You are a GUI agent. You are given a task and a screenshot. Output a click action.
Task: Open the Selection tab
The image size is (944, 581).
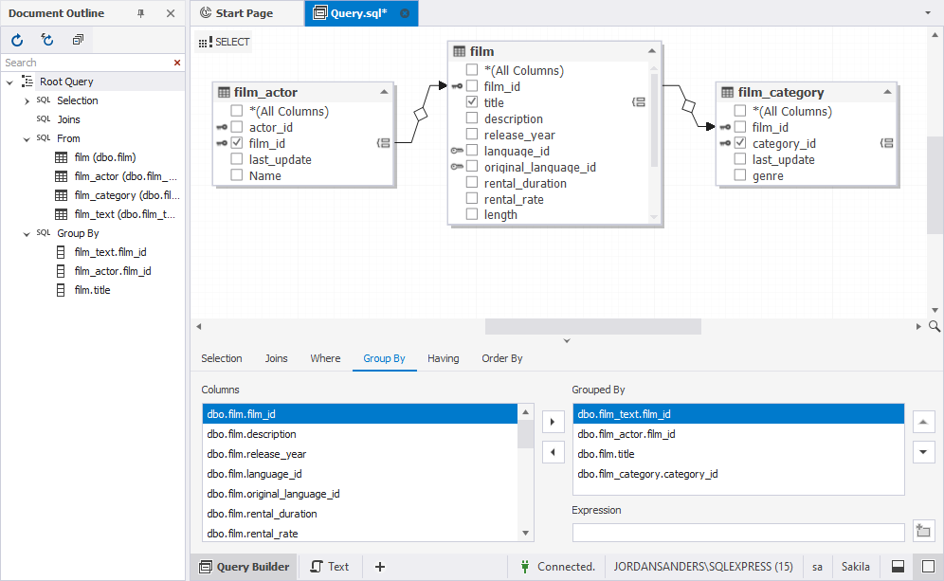point(222,359)
